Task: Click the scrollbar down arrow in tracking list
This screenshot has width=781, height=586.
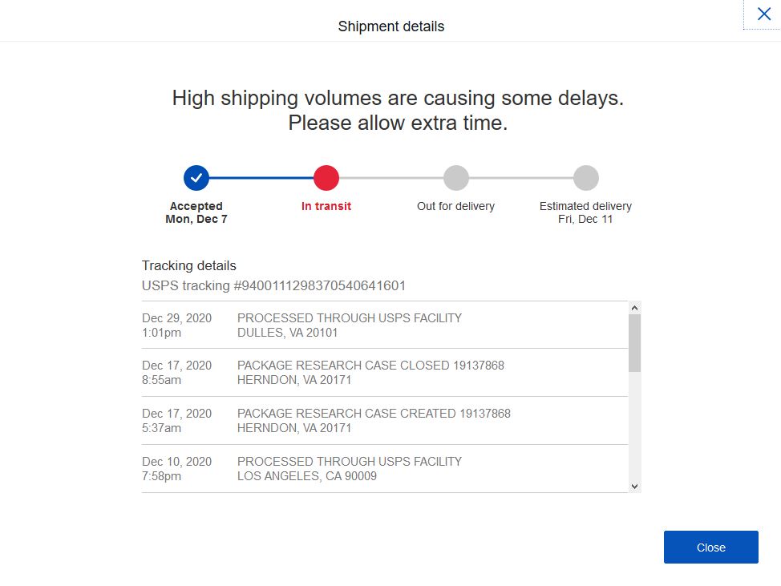Action: click(x=634, y=485)
